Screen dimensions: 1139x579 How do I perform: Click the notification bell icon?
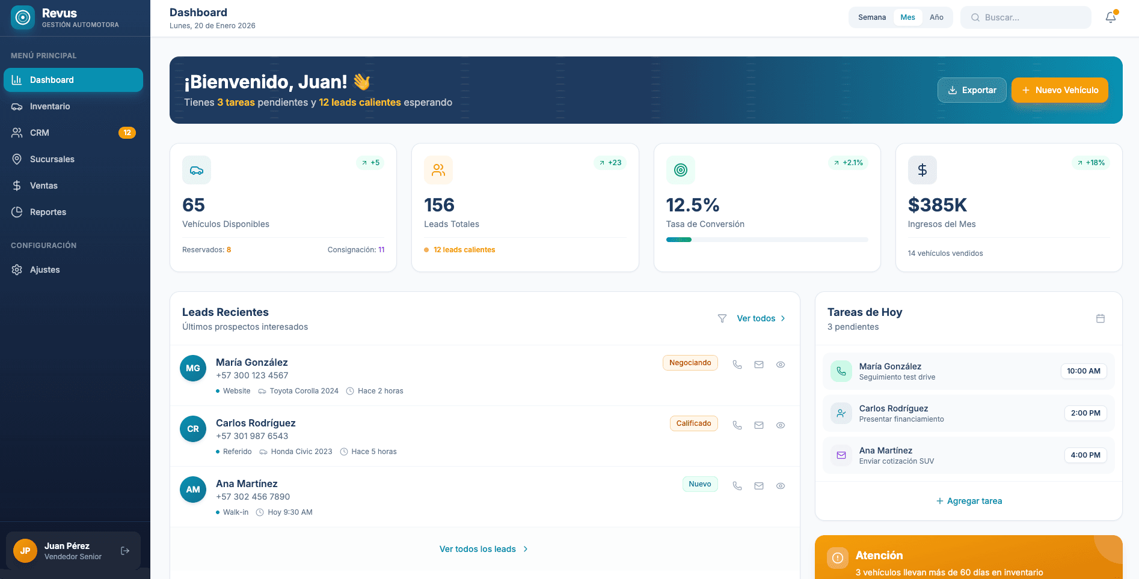point(1110,17)
